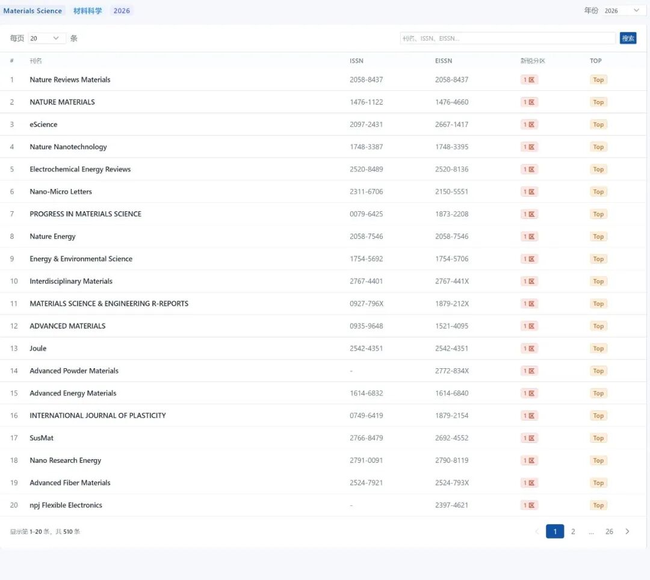Click the blue 搜索 search button

point(628,39)
